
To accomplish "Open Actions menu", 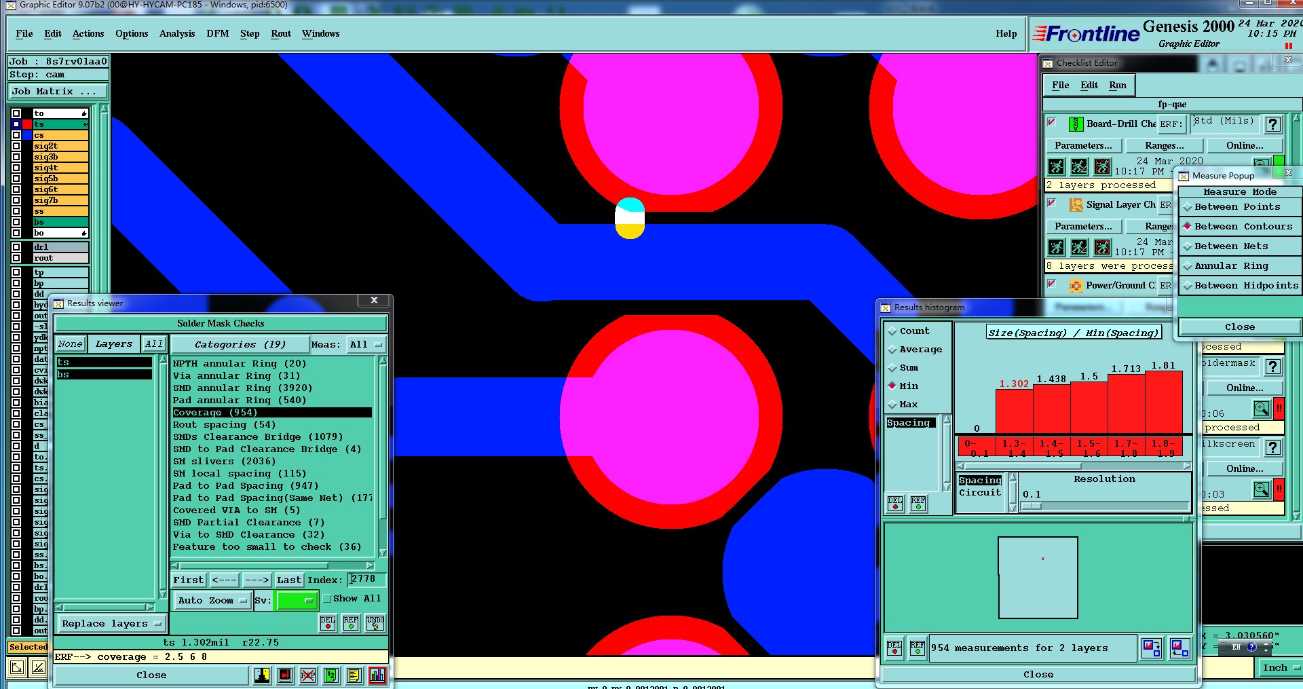I will pyautogui.click(x=88, y=33).
